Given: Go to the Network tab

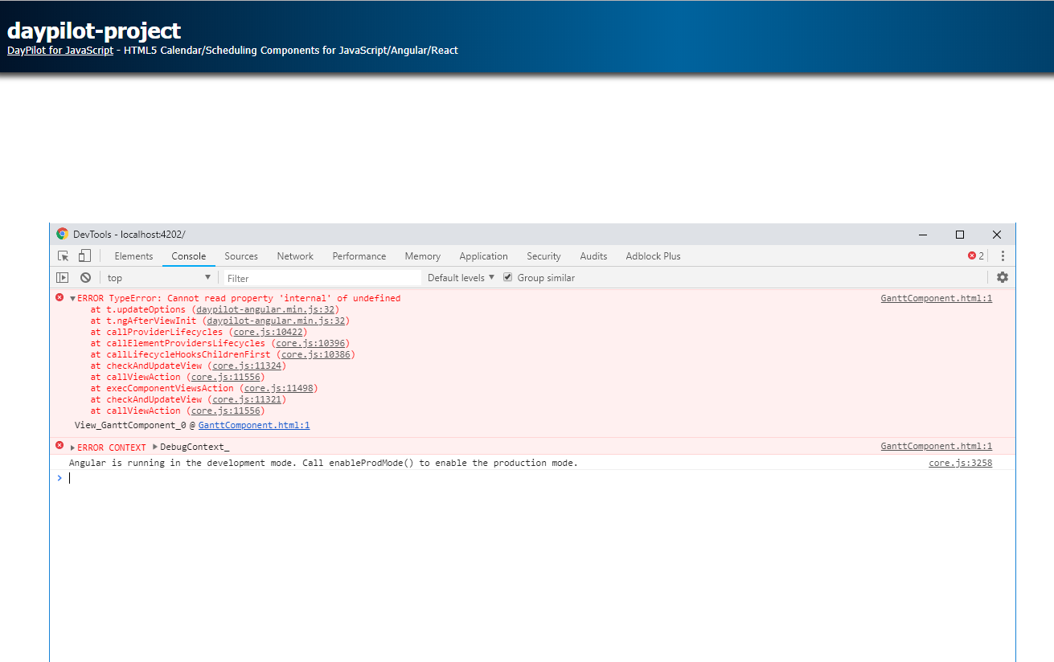Looking at the screenshot, I should [295, 256].
